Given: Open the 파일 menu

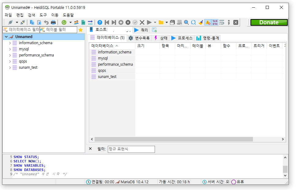Looking at the screenshot, I should (8, 15).
